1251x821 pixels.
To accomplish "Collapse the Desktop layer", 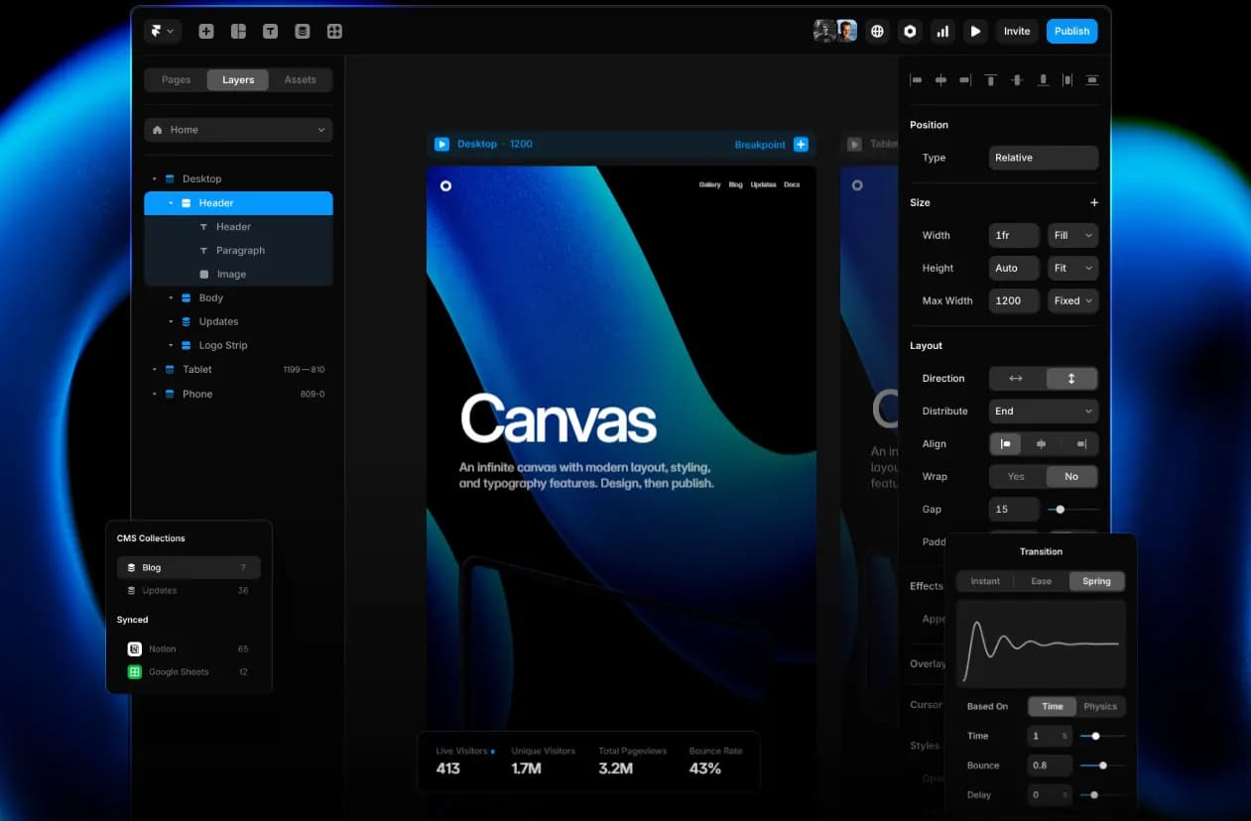I will point(155,179).
